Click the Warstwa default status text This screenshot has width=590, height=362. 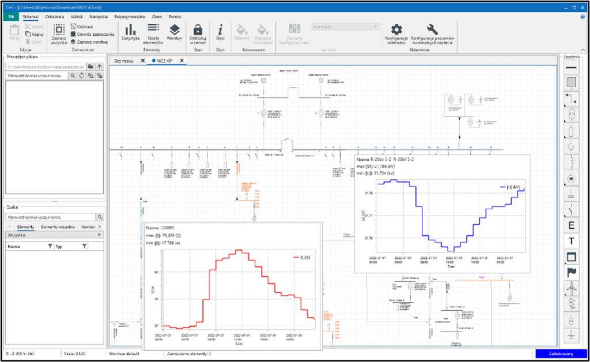coord(124,354)
